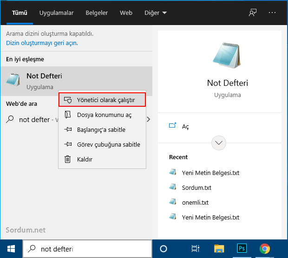Open recent file Sordum.txt
Screen dimensions: 288x258
click(196, 188)
